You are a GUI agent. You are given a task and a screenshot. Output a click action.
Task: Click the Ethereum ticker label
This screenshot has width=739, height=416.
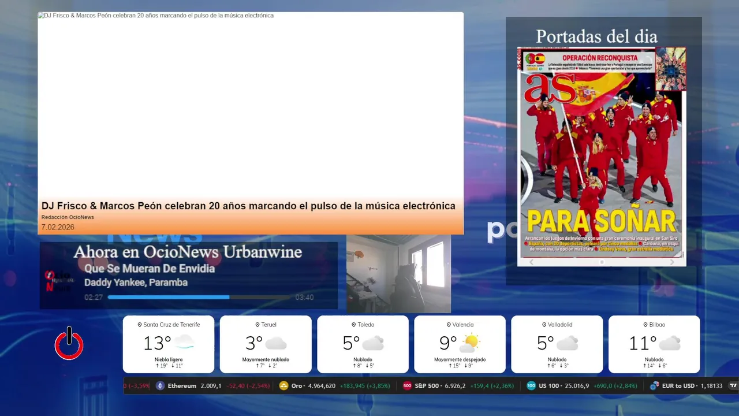182,386
